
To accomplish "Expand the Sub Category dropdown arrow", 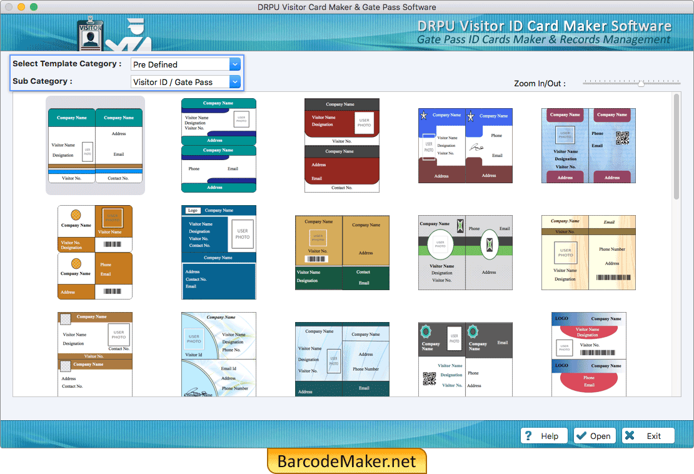I will pos(235,82).
